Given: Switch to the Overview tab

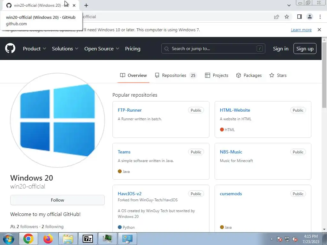Looking at the screenshot, I should pos(133,75).
